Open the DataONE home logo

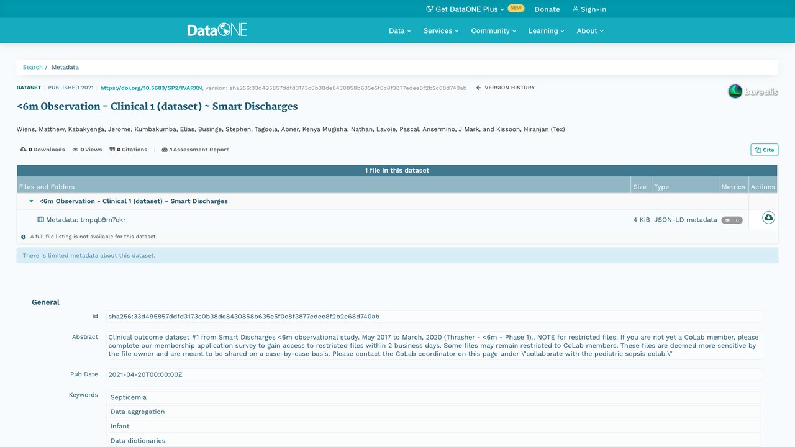217,30
